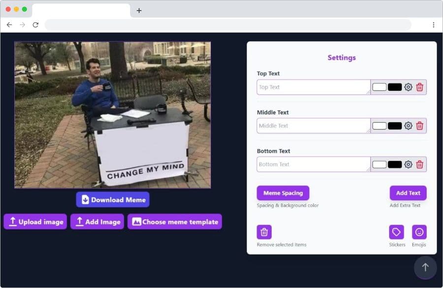443x288 pixels.
Task: Pick the white fill color for Bottom Text
Action: (380, 164)
